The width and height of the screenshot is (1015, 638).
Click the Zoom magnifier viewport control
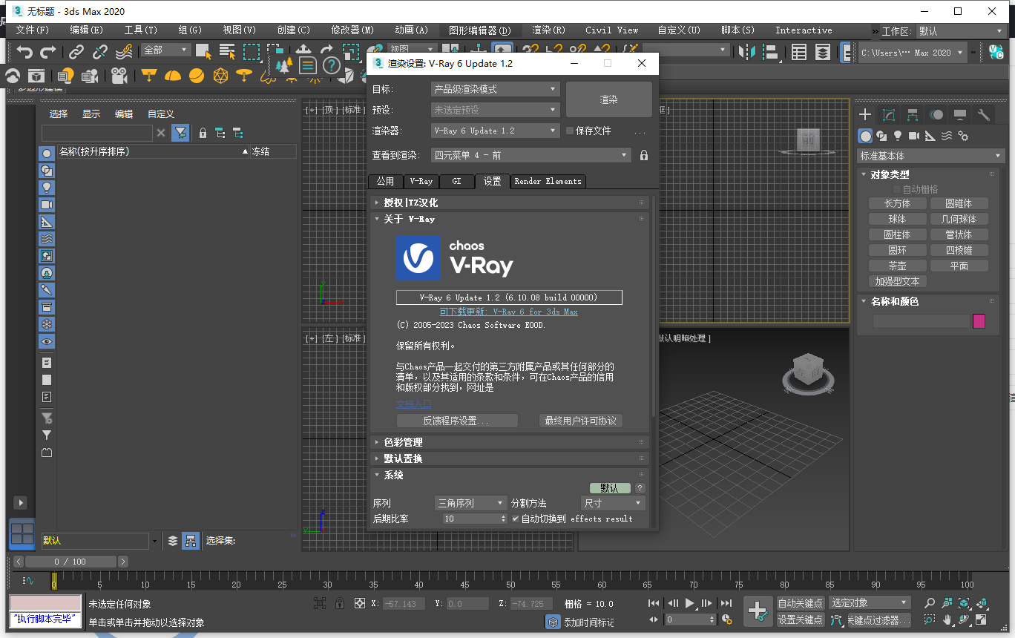pyautogui.click(x=930, y=603)
